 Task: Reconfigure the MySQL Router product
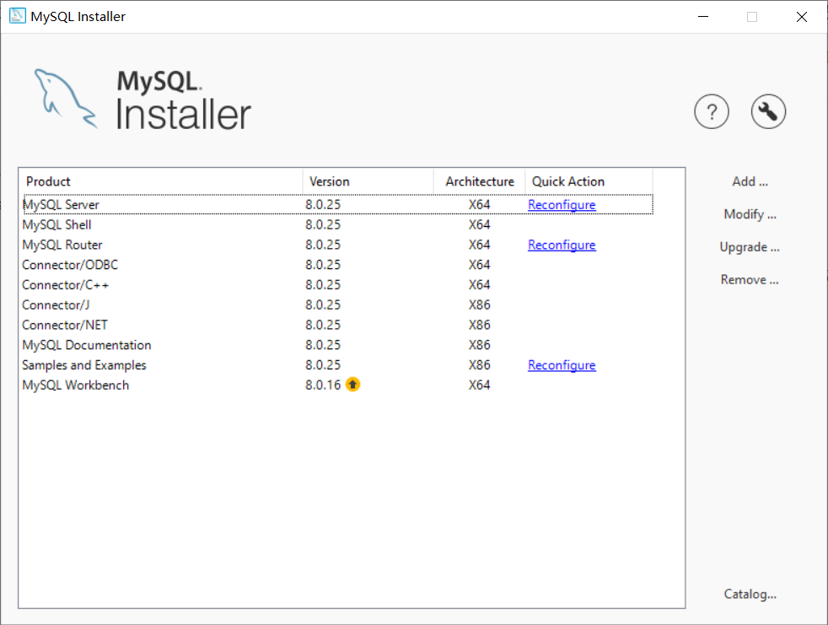(562, 245)
